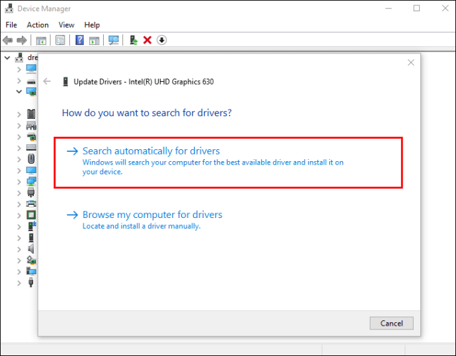Expand the chevron beside the network adapters icon
Image resolution: width=456 pixels, height=356 pixels.
click(19, 182)
